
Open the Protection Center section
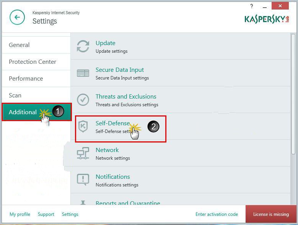coord(36,62)
